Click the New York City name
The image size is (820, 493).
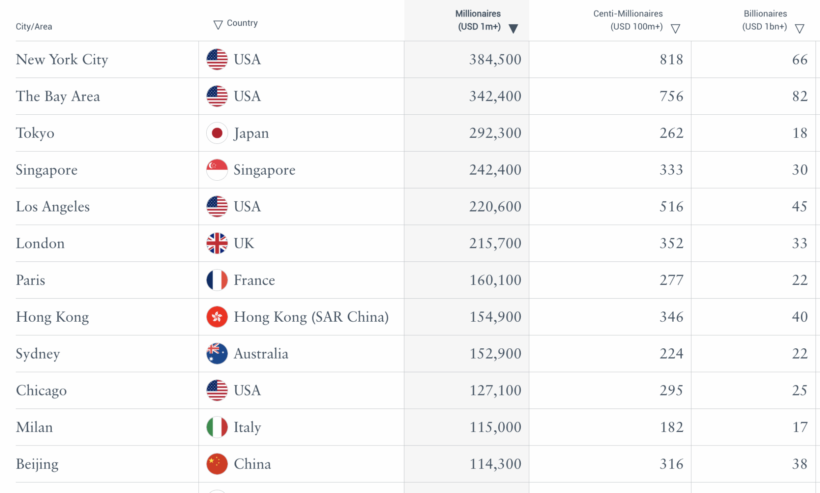tap(62, 59)
